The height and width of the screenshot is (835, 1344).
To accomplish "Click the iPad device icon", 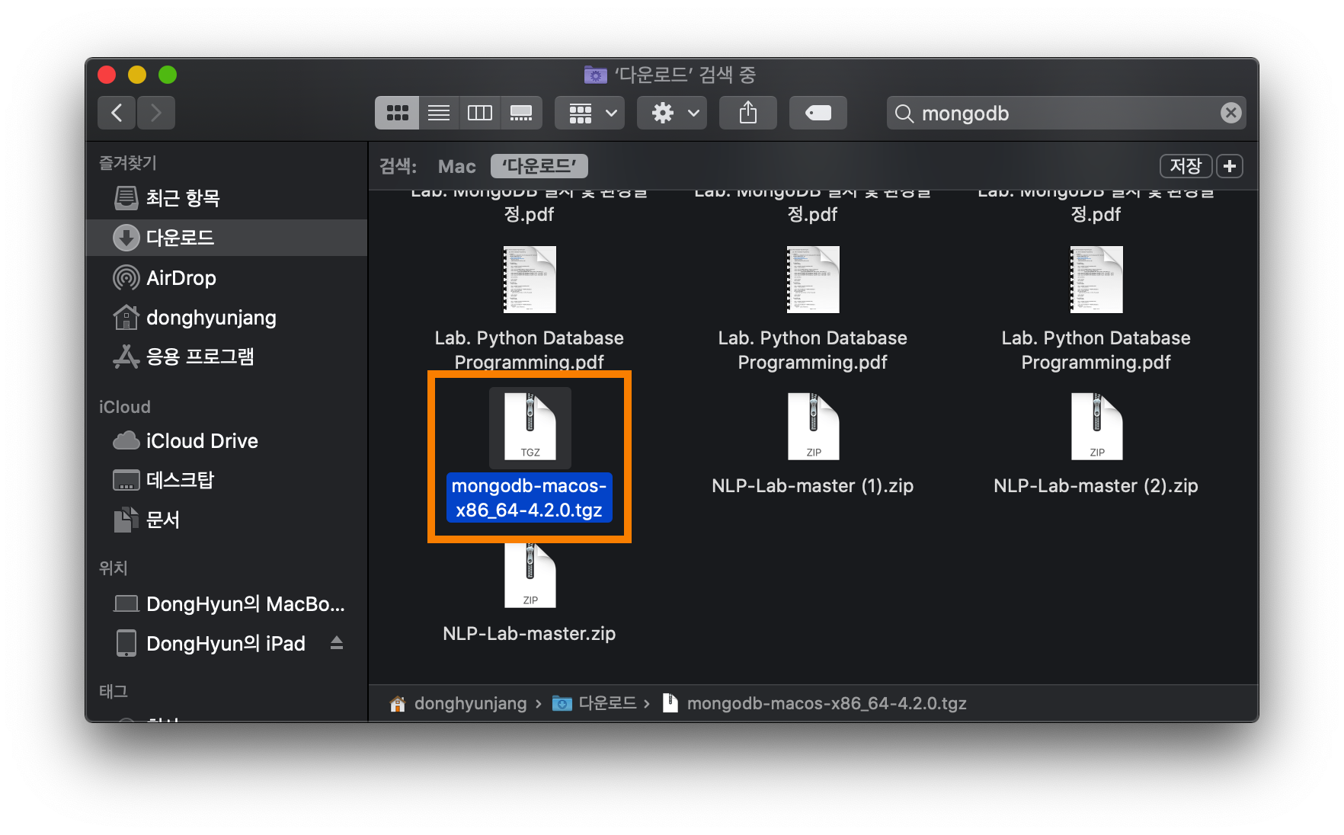I will click(x=126, y=643).
